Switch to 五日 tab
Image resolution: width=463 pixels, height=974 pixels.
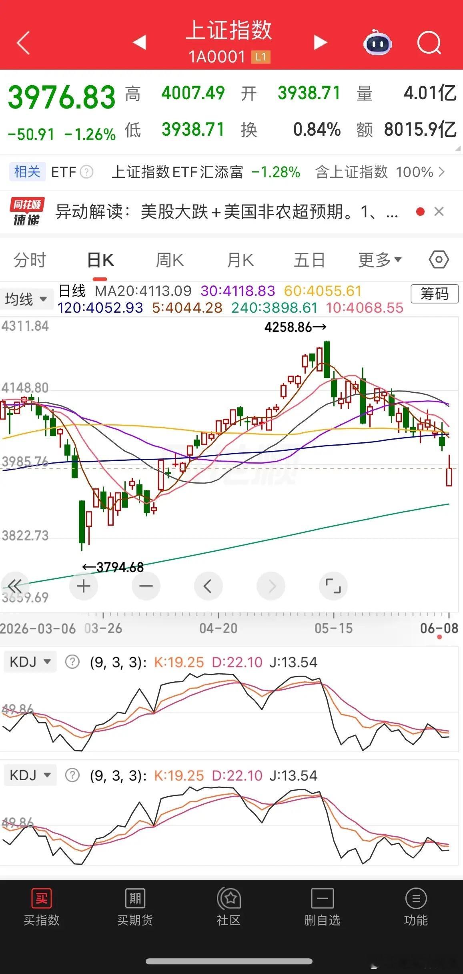point(309,260)
